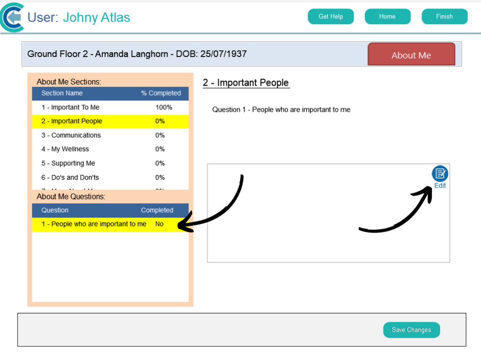The height and width of the screenshot is (360, 481).
Task: Click the back arrow logo icon
Action: tap(13, 18)
